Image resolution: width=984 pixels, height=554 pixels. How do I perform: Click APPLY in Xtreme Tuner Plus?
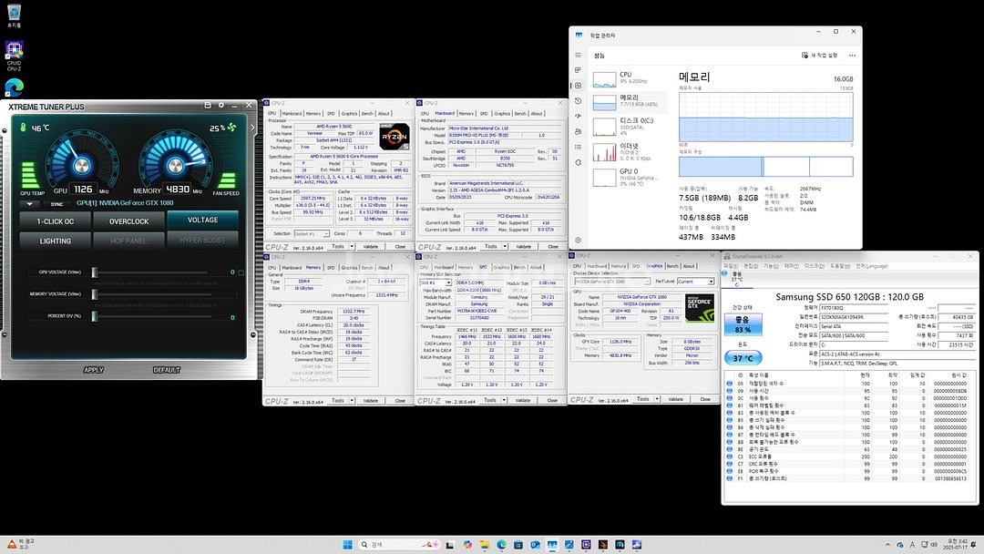(x=94, y=370)
